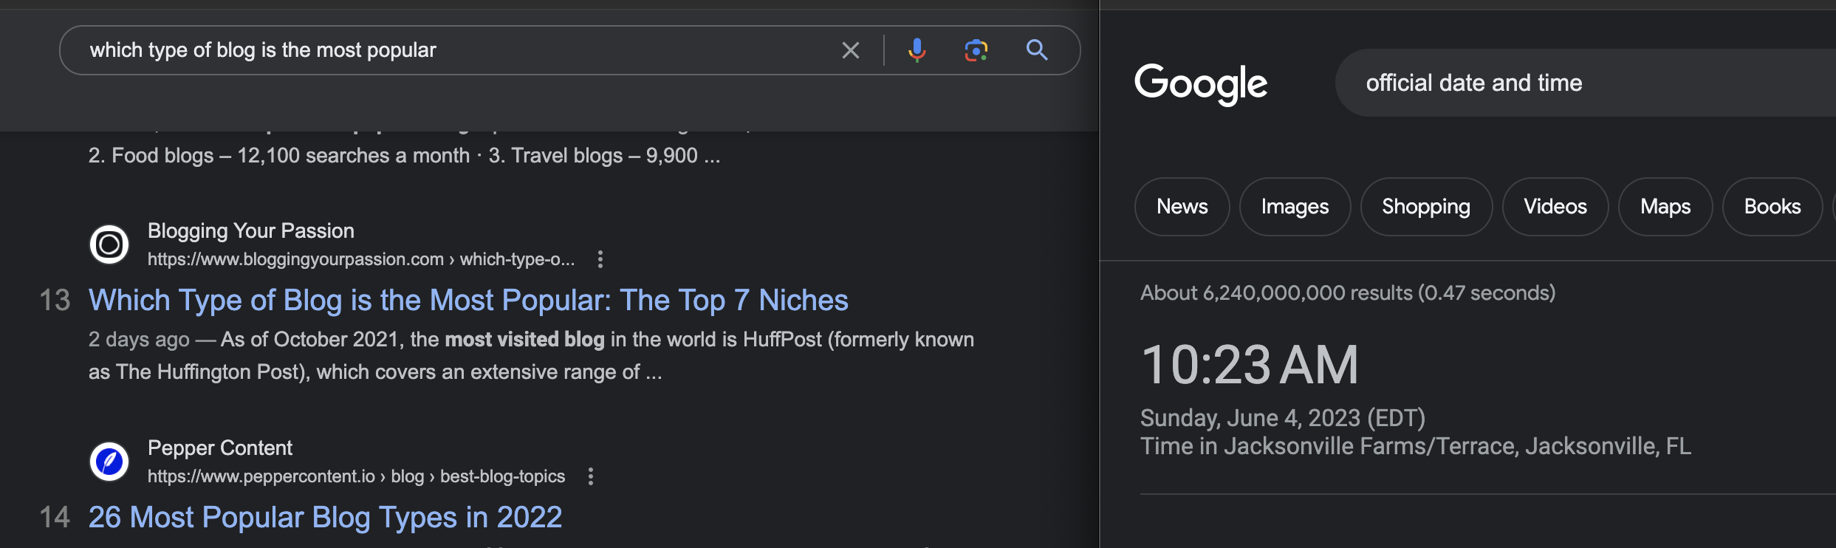Click 'Sunday, June 4, 2023 (EDT)' date text
Viewport: 1836px width, 548px height.
point(1283,418)
